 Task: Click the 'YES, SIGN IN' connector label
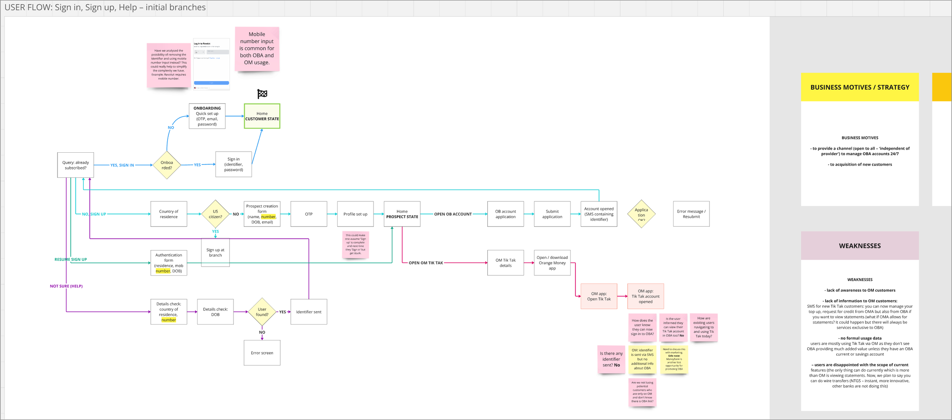tap(122, 165)
